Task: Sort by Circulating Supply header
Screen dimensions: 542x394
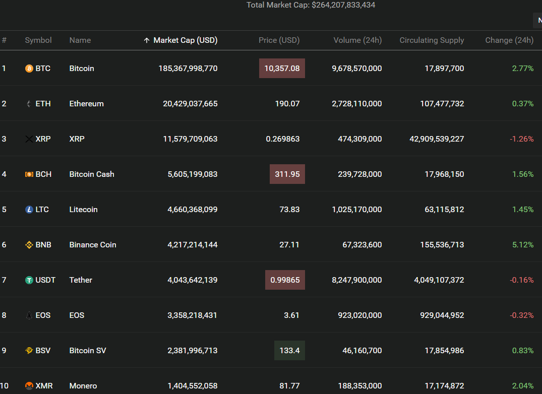Action: click(x=432, y=40)
